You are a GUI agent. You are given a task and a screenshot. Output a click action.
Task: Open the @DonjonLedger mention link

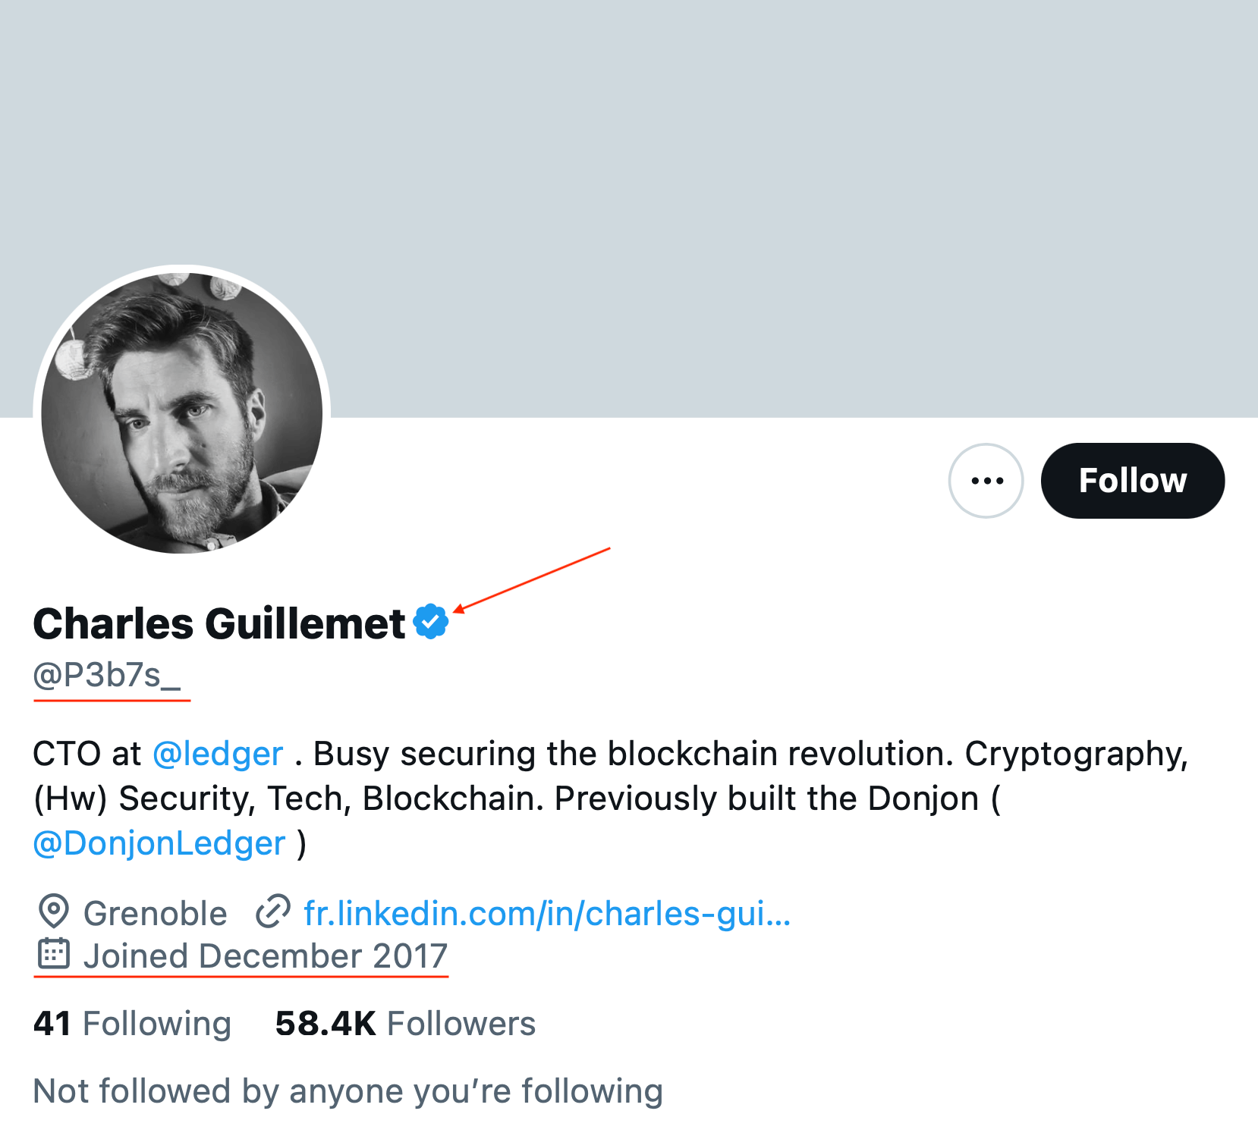[159, 843]
